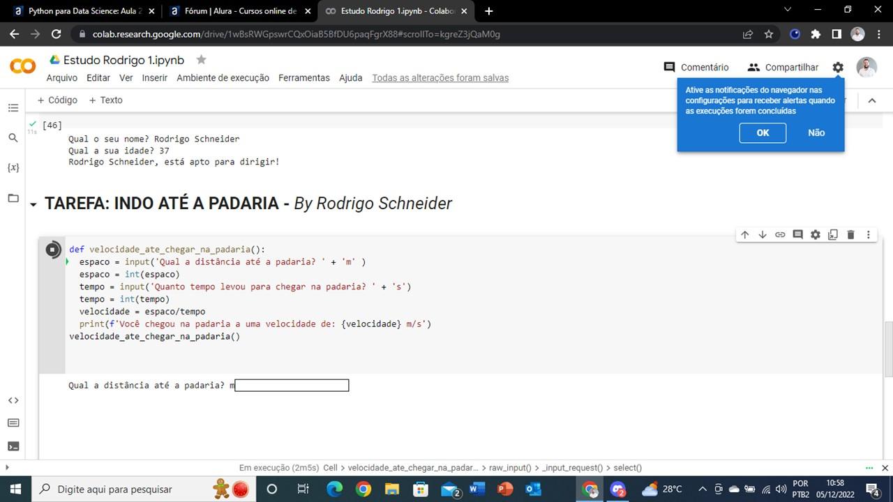Image resolution: width=893 pixels, height=502 pixels.
Task: Open the Ferramentas menu
Action: tap(304, 78)
